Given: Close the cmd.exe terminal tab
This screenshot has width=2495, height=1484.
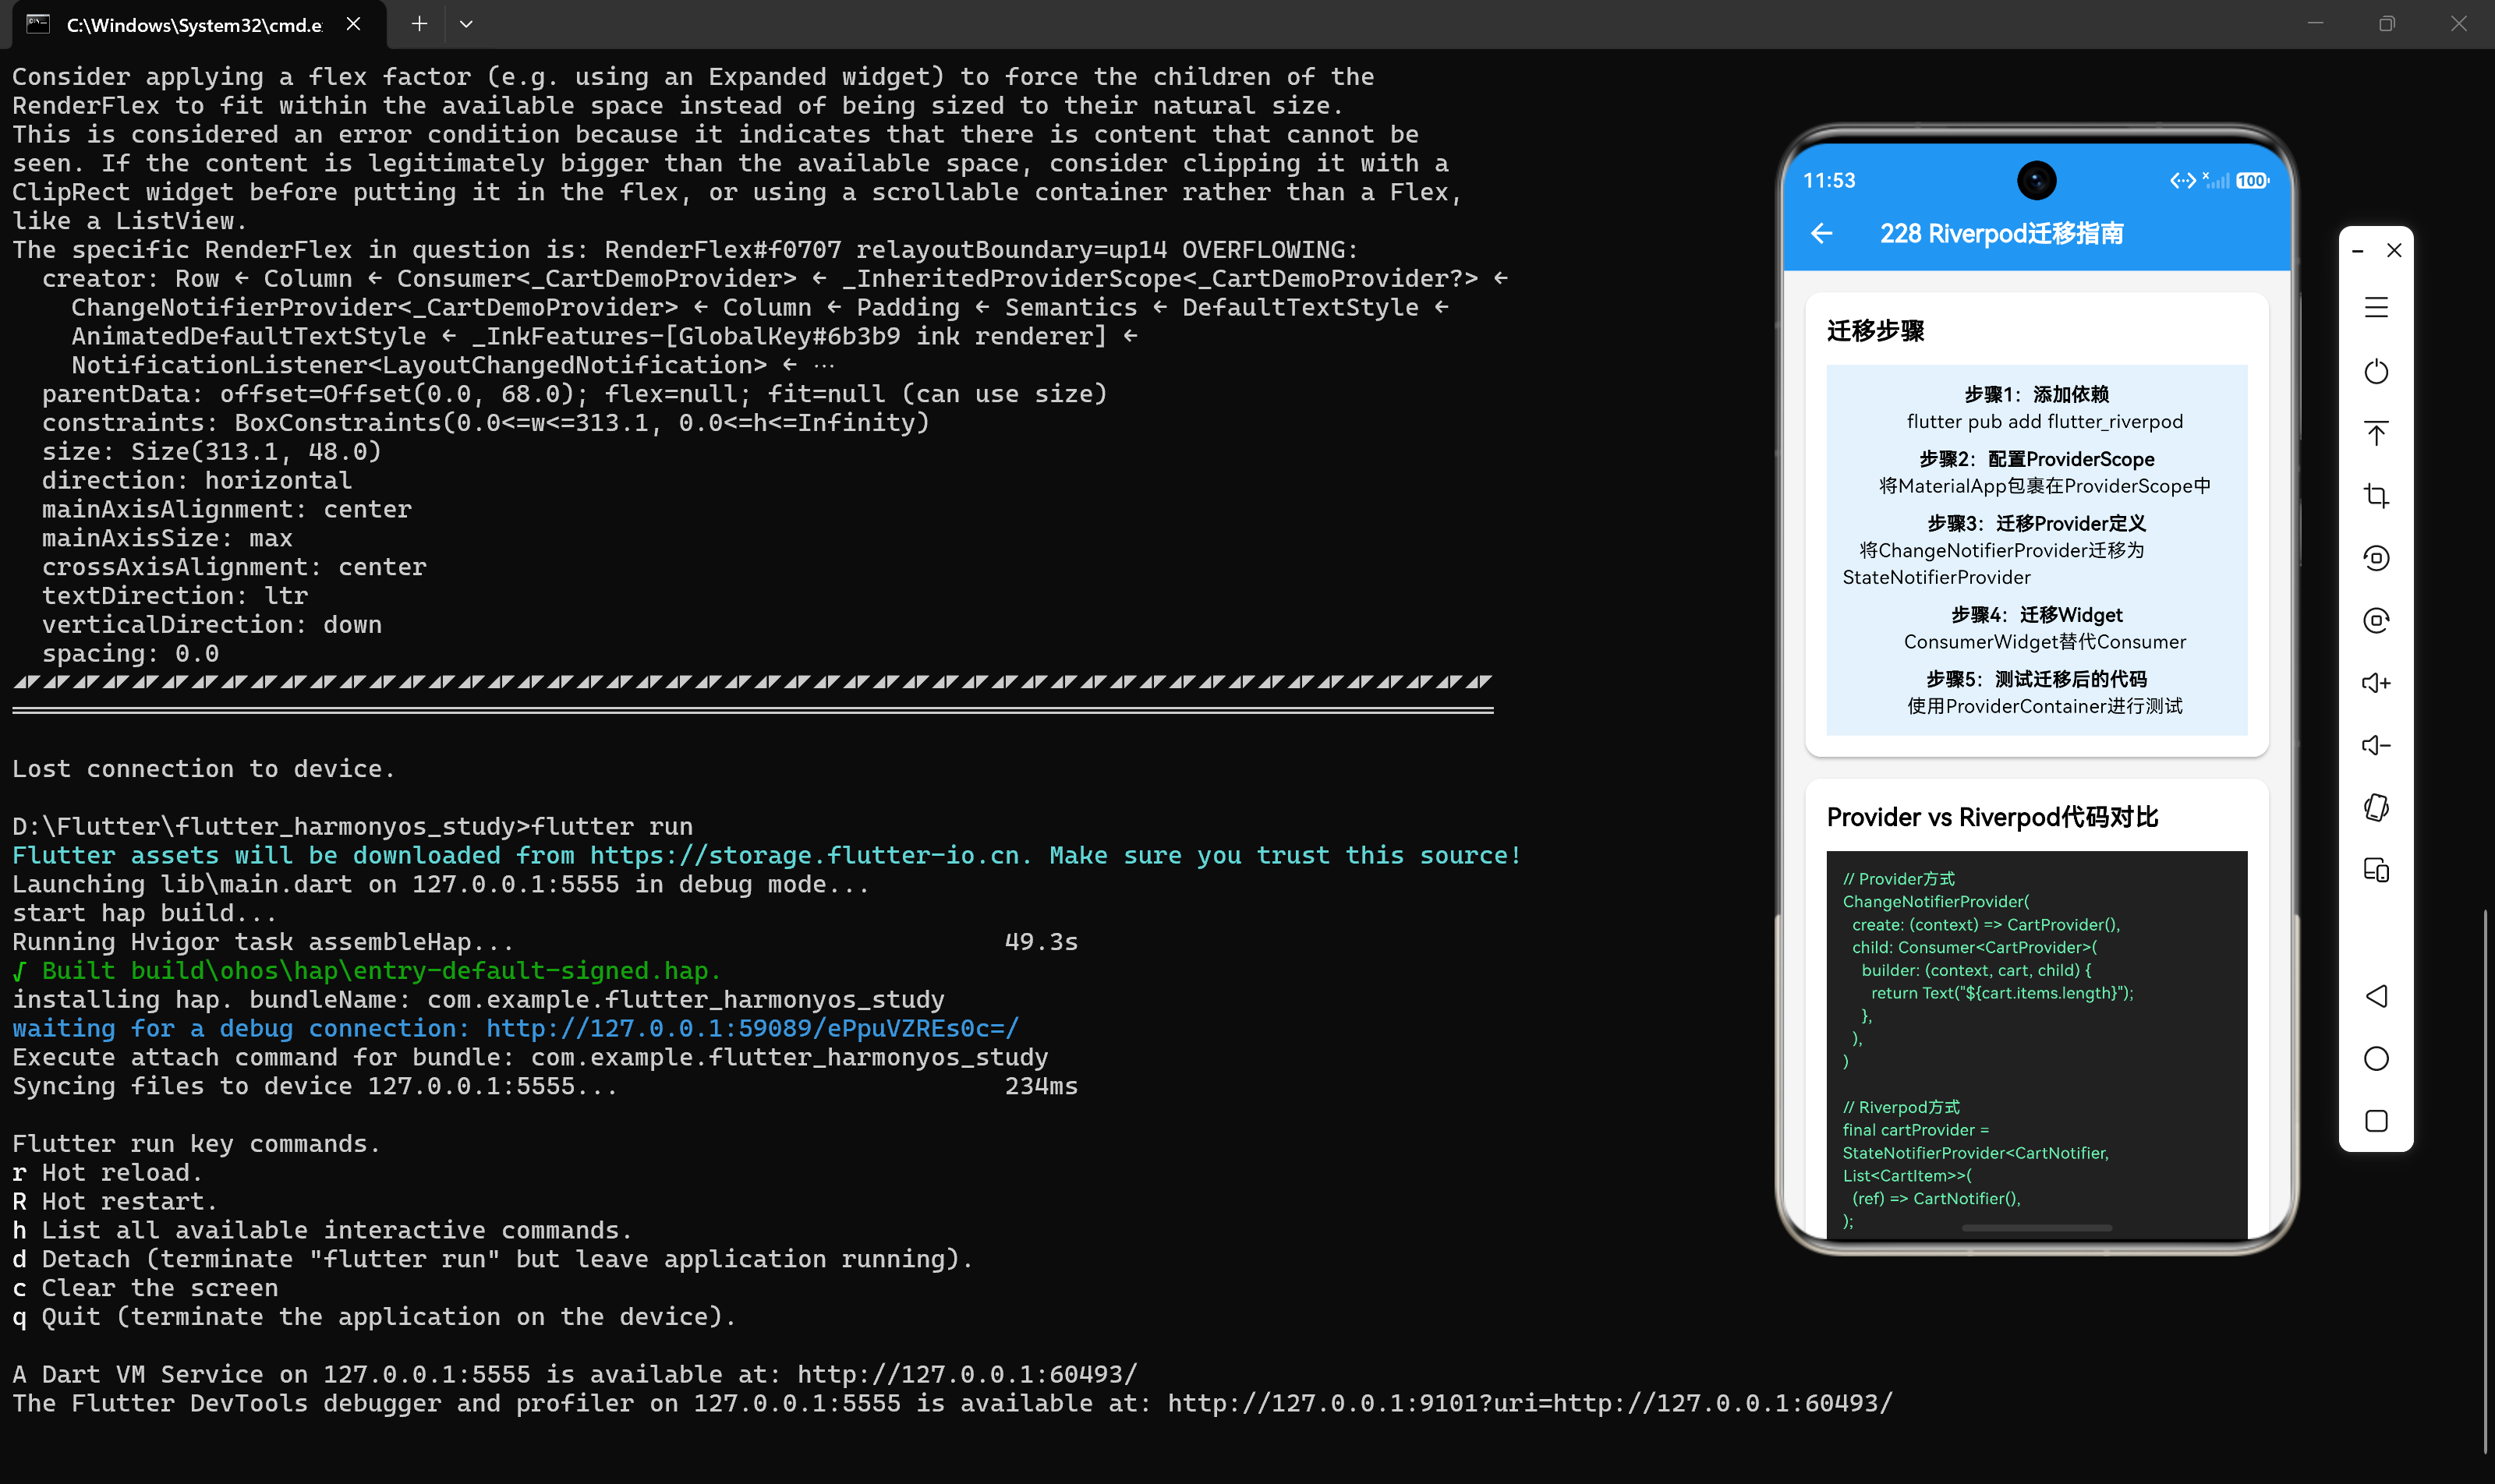Looking at the screenshot, I should point(353,24).
